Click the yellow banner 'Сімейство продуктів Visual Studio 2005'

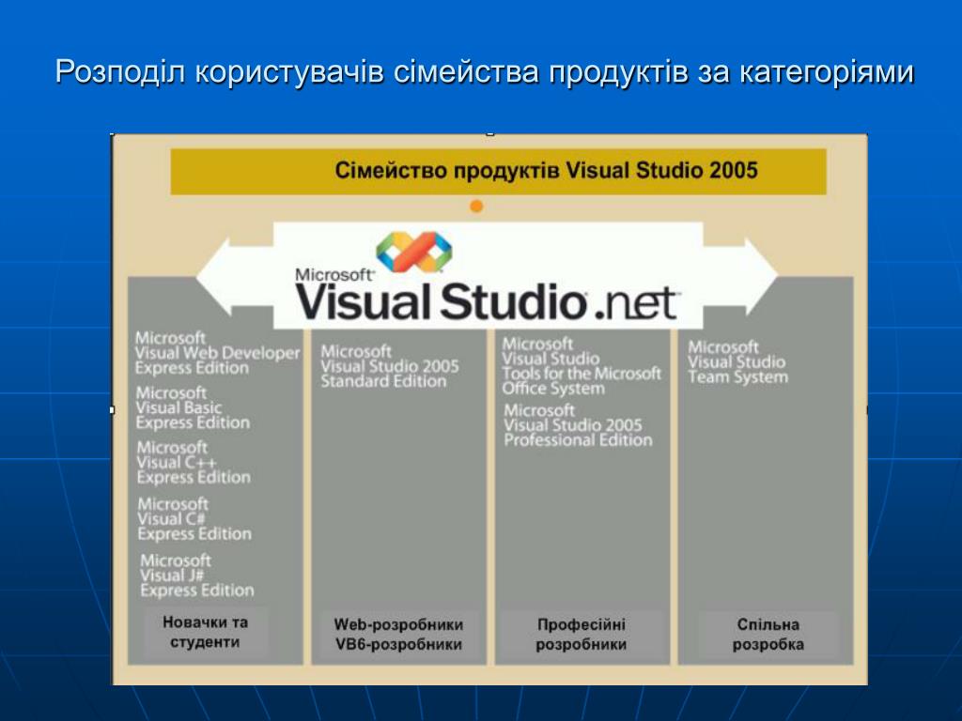498,171
